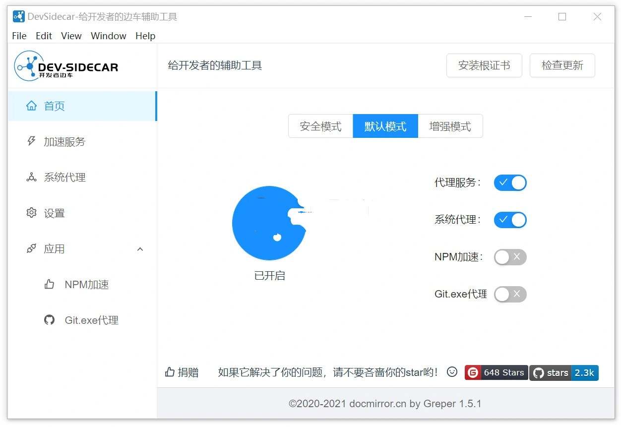
Task: Open the Help menu
Action: pos(145,36)
